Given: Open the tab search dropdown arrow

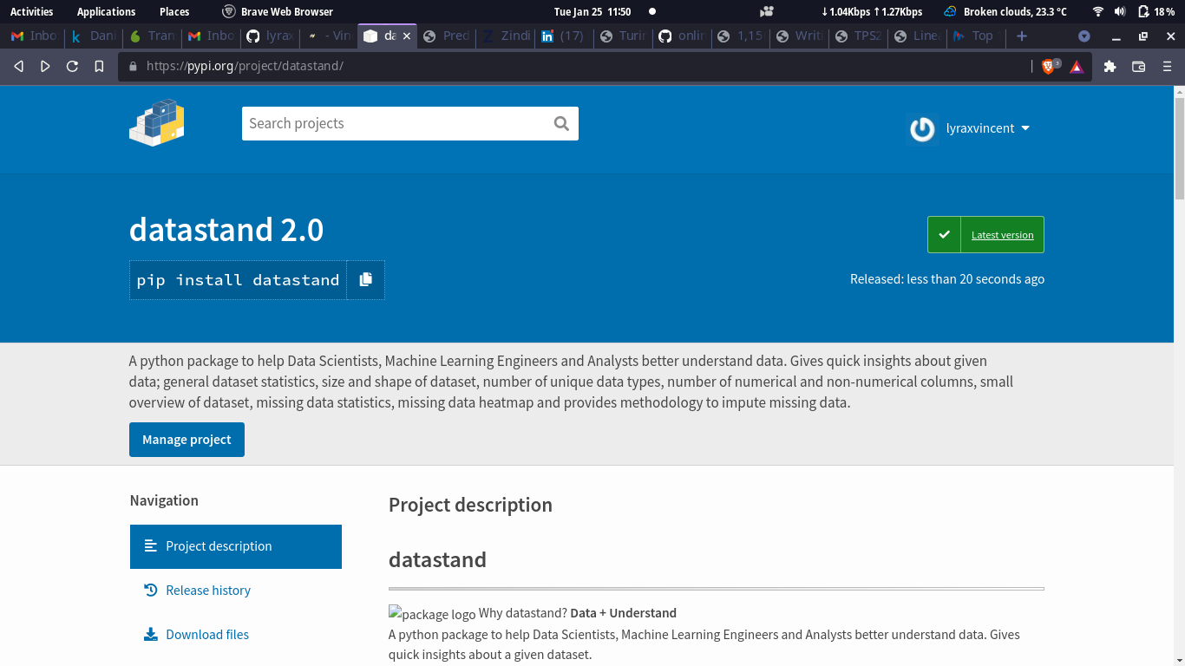Looking at the screenshot, I should coord(1084,36).
